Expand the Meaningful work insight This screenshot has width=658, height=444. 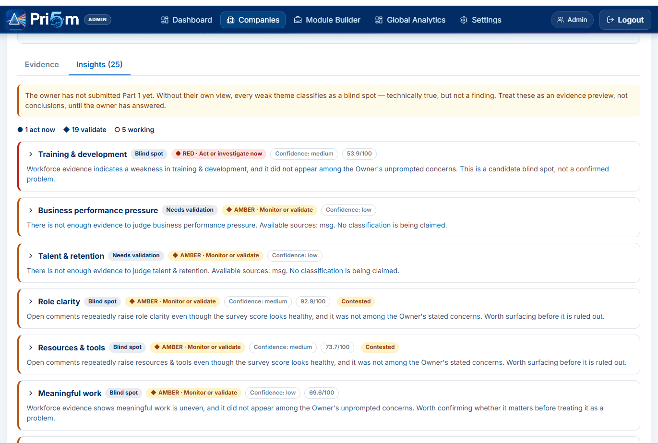(x=30, y=393)
